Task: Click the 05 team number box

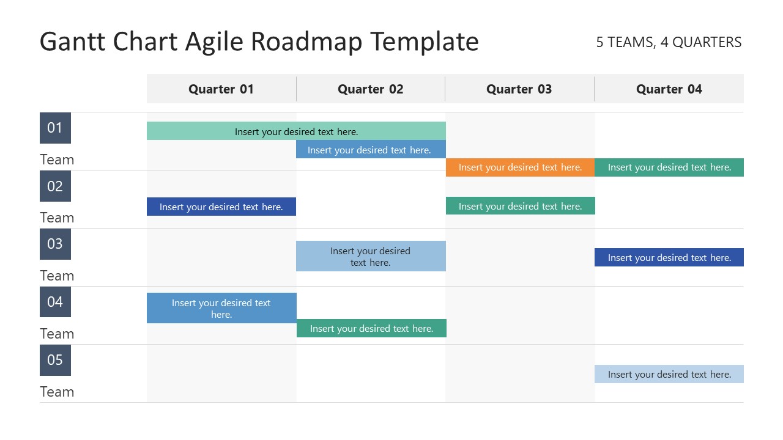Action: tap(55, 360)
